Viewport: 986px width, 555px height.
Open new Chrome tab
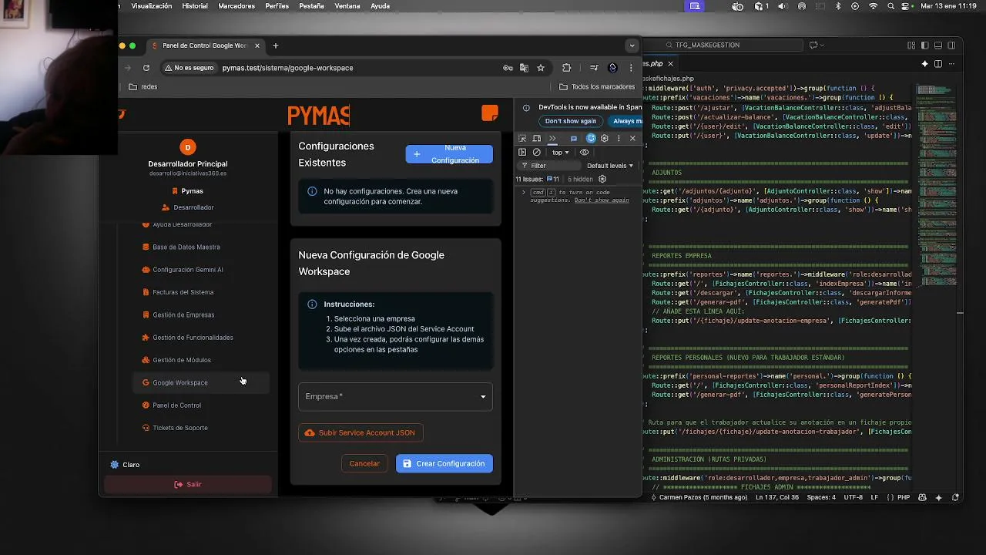[x=276, y=45]
